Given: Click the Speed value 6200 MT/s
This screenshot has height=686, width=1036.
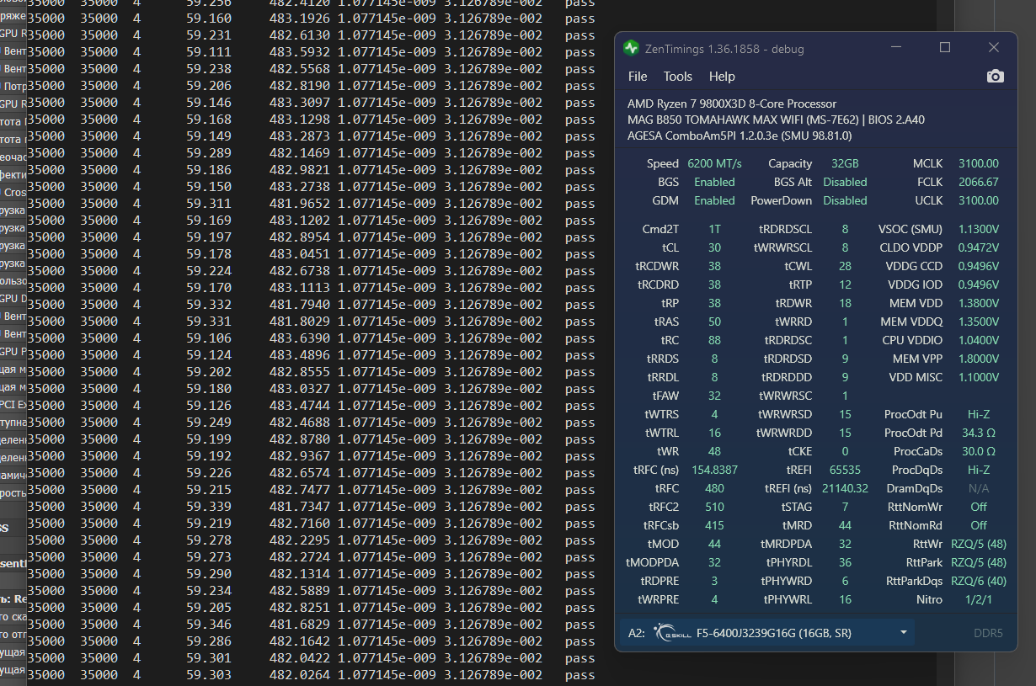Looking at the screenshot, I should click(714, 164).
